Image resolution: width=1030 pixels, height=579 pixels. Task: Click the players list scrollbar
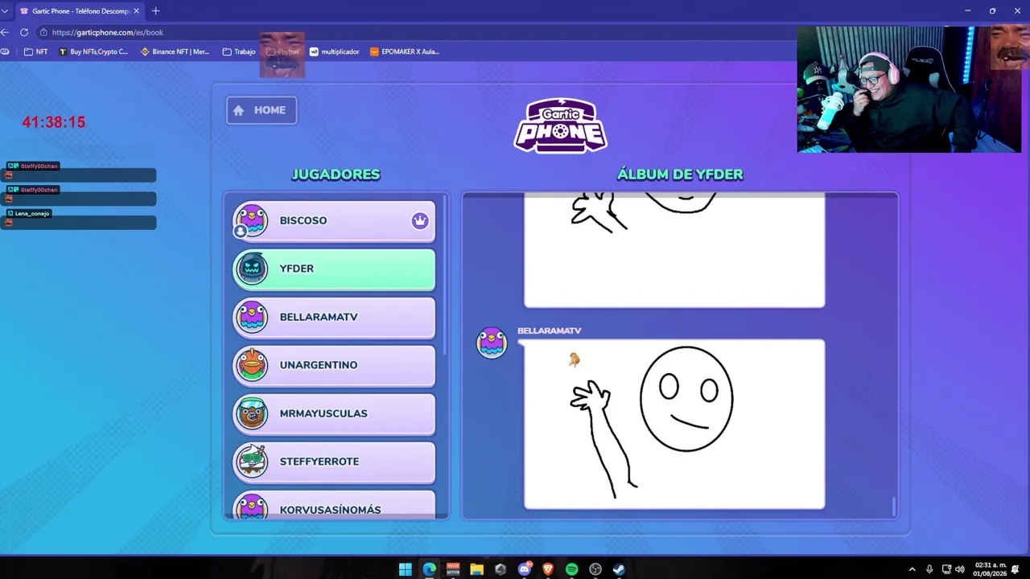pyautogui.click(x=445, y=273)
